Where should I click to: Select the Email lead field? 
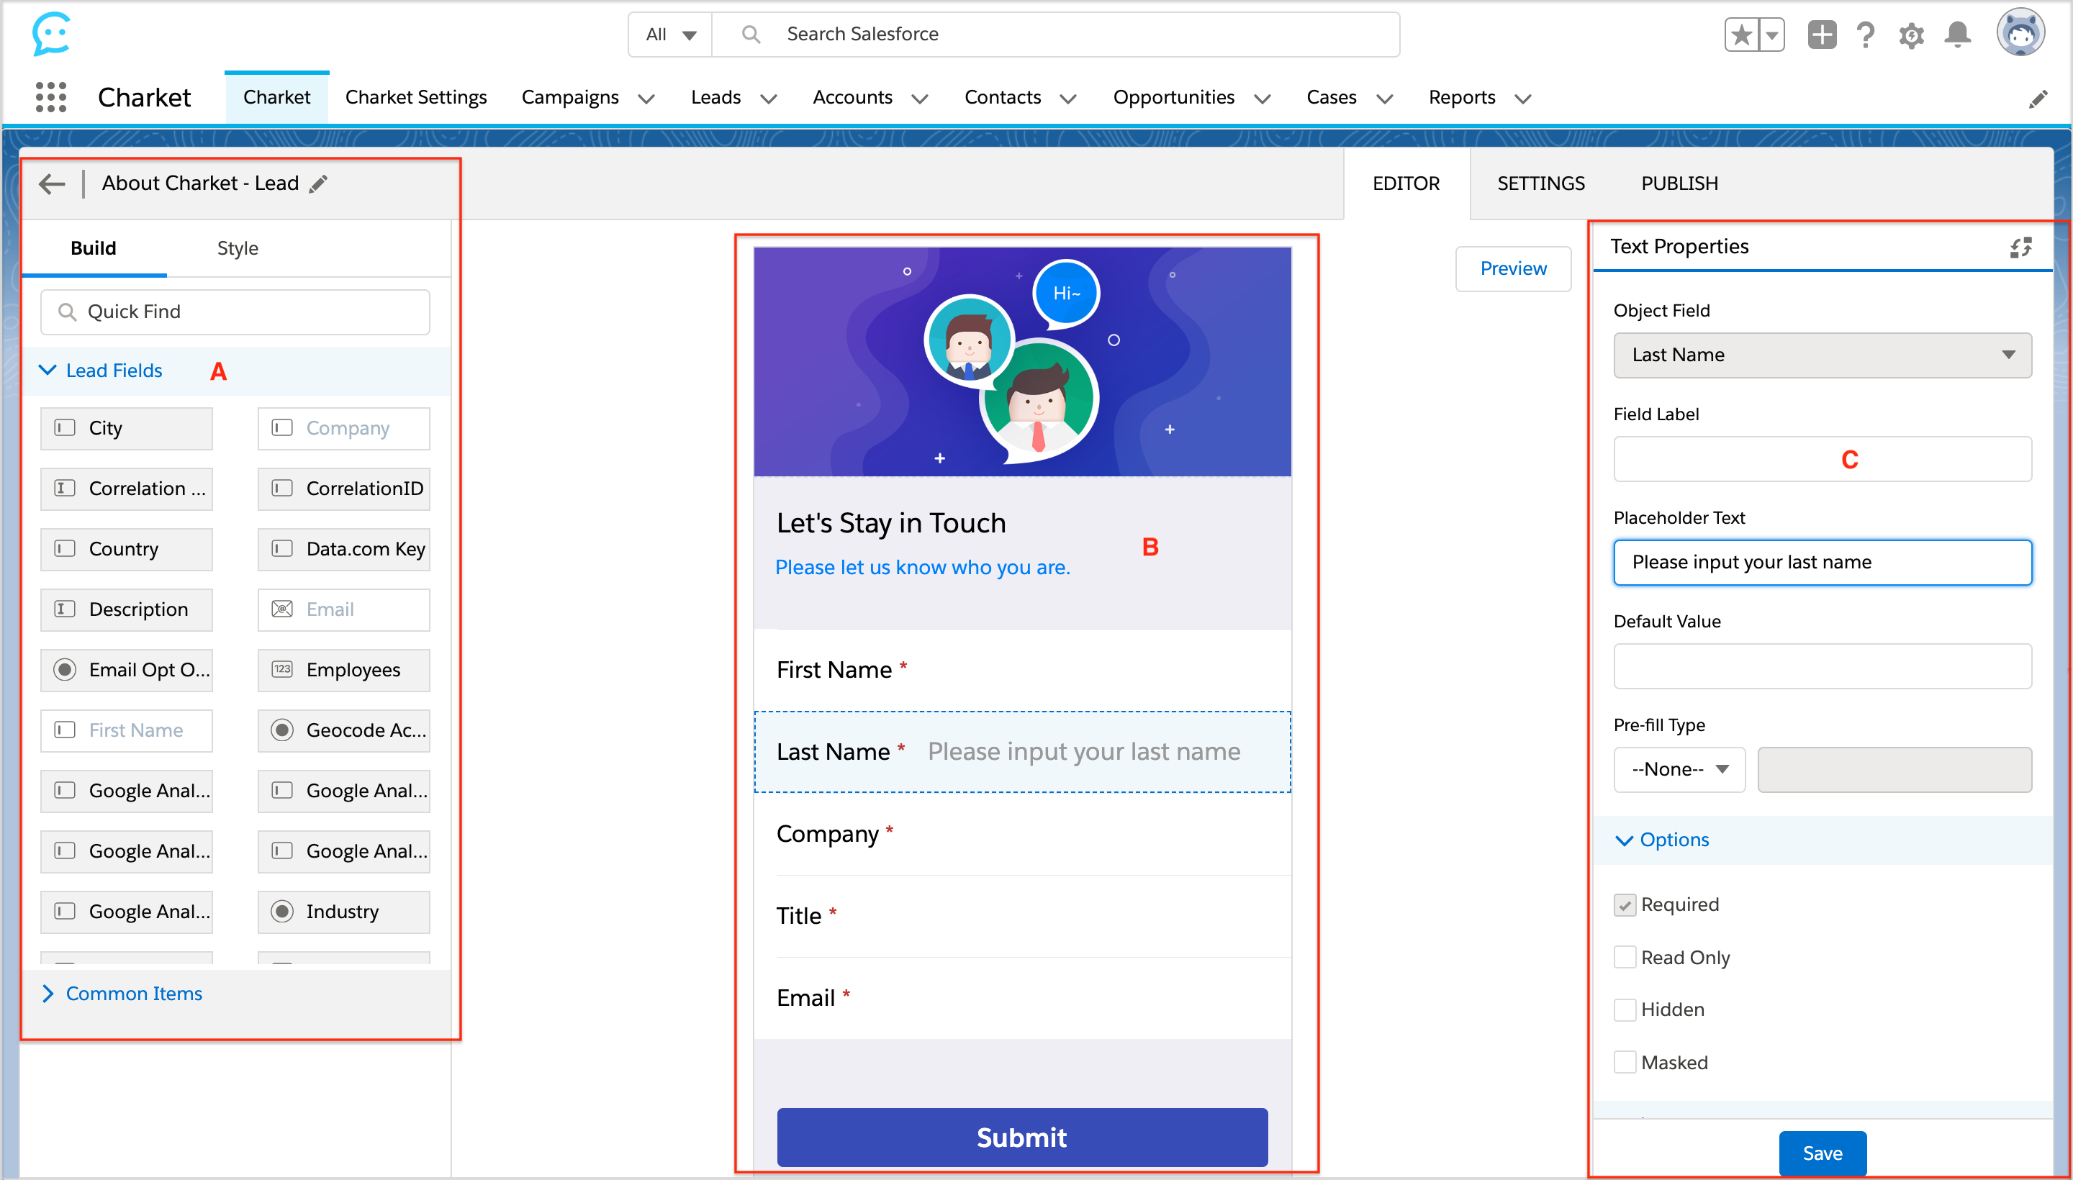344,609
